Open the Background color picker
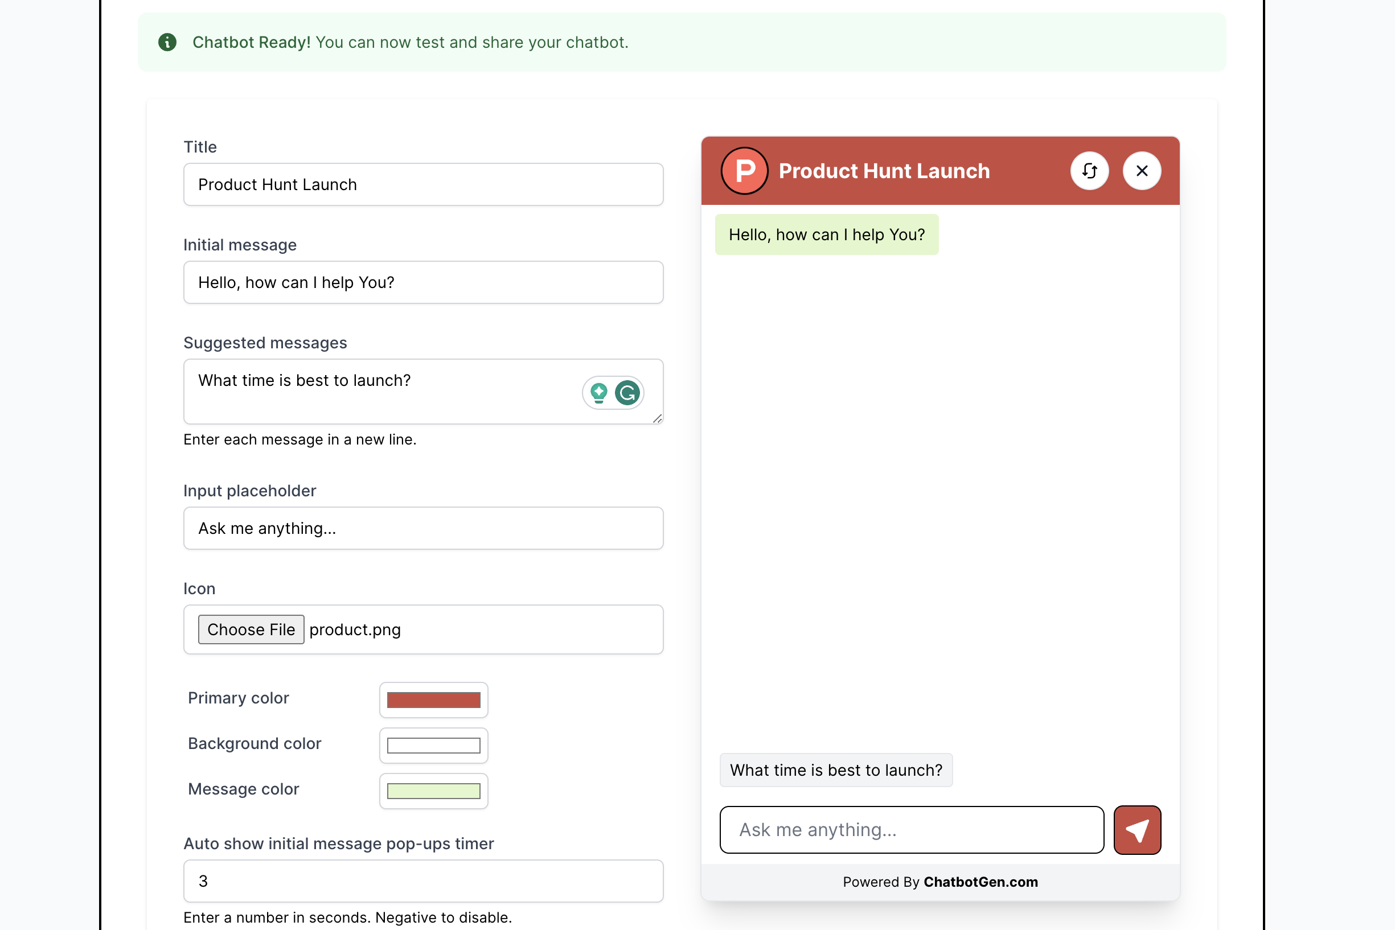 pyautogui.click(x=433, y=746)
